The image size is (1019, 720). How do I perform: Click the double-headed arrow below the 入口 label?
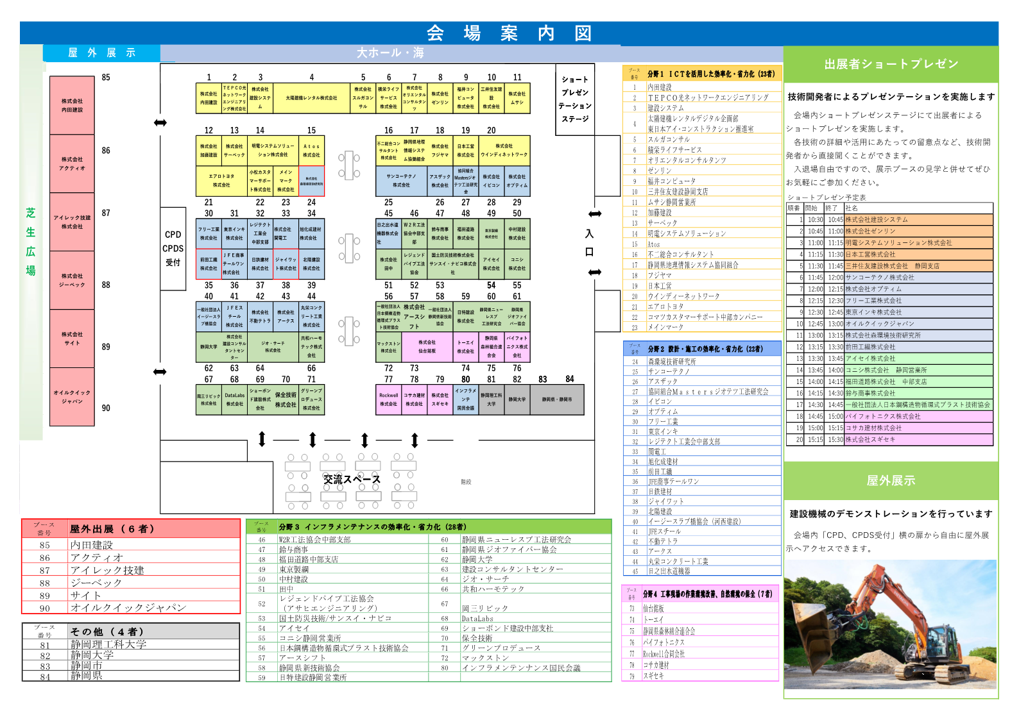(x=595, y=272)
